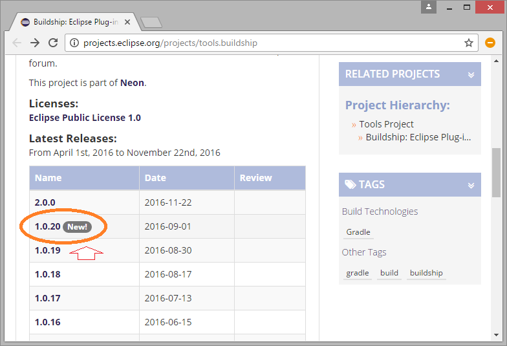Click the buildship tag
Image resolution: width=507 pixels, height=346 pixels.
pos(426,273)
